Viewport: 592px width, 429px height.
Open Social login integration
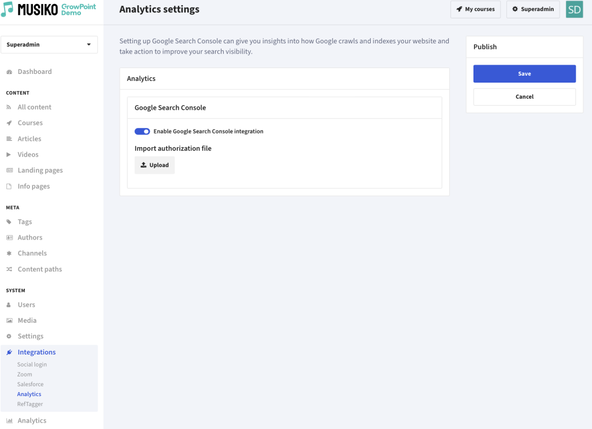[x=32, y=364]
